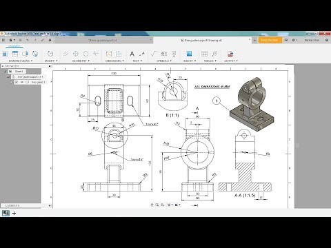This screenshot has width=331, height=248.
Task: Switch to the guidesupport v1 document tab
Action: coord(103,40)
